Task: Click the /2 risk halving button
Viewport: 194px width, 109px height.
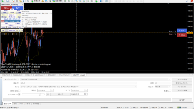Action: (3, 15)
